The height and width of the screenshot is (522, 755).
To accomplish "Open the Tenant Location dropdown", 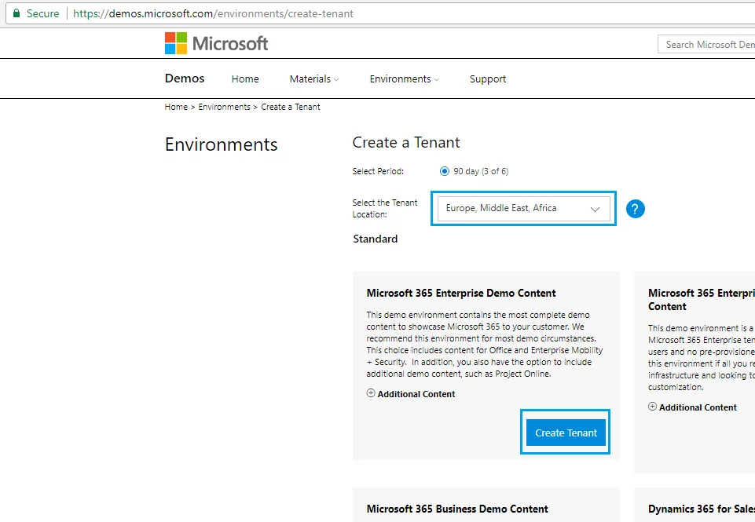I will click(x=523, y=209).
